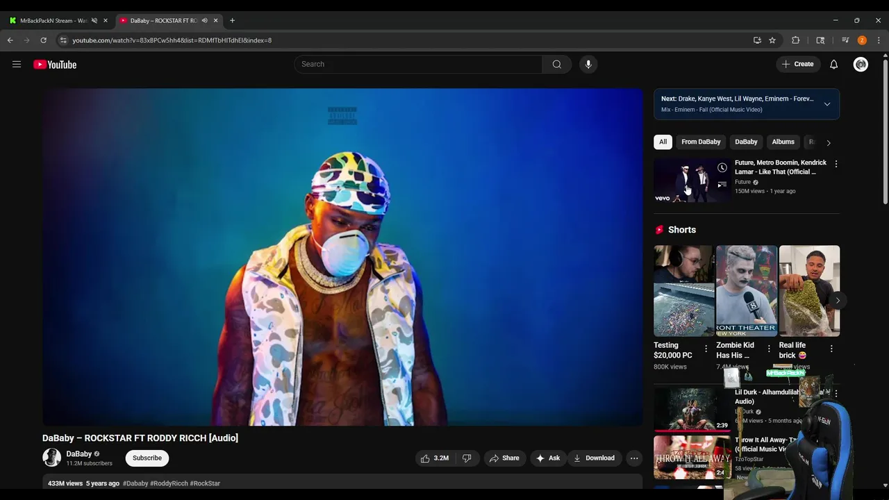
Task: Like the video with thumbs up
Action: (434, 458)
